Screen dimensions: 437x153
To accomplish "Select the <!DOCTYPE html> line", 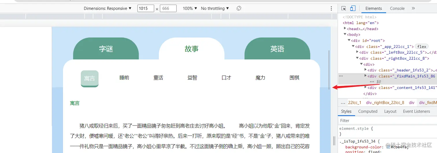I will pyautogui.click(x=360, y=17).
